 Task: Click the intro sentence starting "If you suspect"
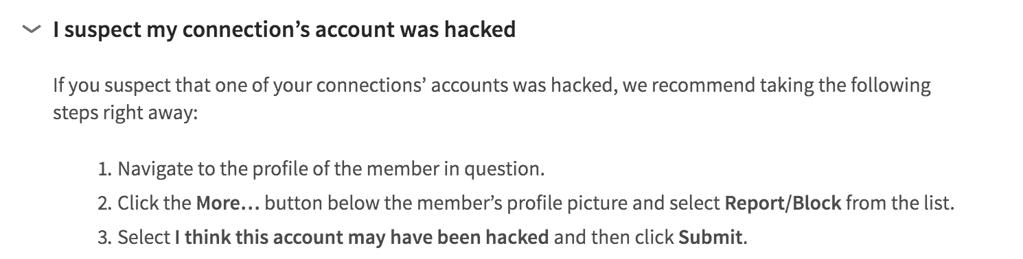(x=492, y=86)
